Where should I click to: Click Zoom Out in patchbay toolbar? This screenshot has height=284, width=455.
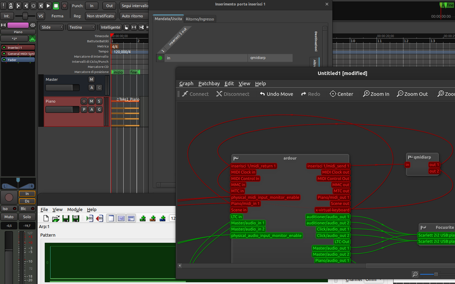coord(412,94)
